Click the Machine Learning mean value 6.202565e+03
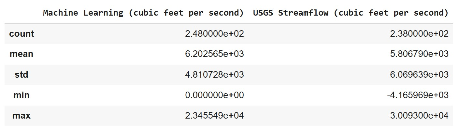 pyautogui.click(x=214, y=54)
